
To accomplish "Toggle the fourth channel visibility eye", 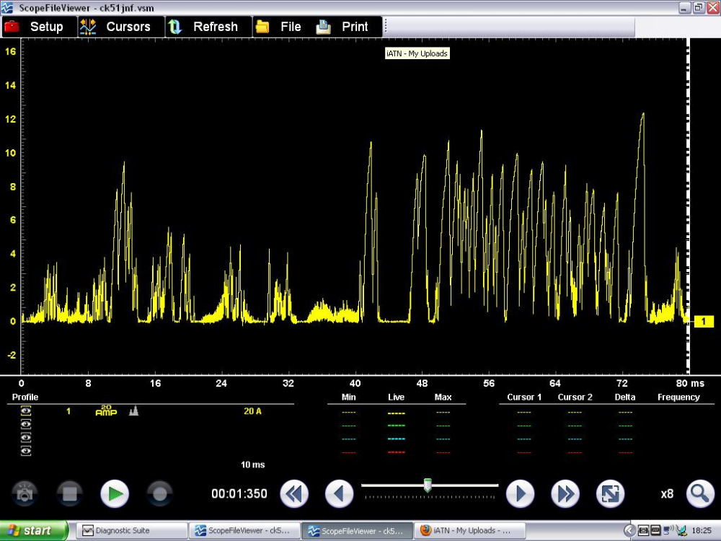I will (x=26, y=451).
